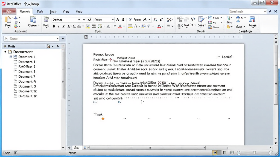This screenshot has width=280, height=157.
Task: Click the large Spee pencil document icon
Action: (x=201, y=19)
